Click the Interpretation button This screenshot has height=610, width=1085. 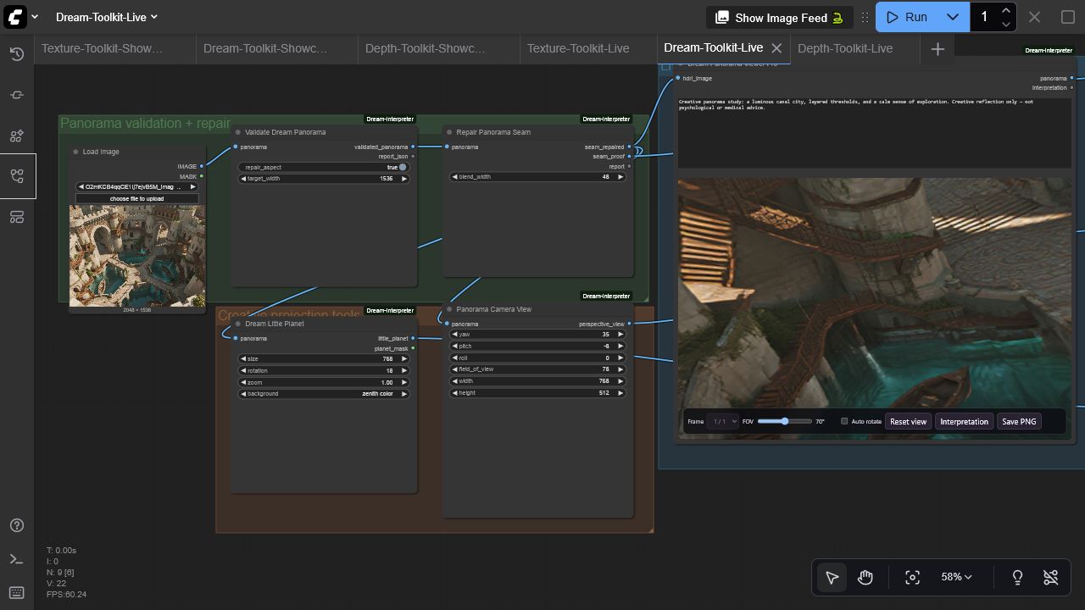pos(964,421)
